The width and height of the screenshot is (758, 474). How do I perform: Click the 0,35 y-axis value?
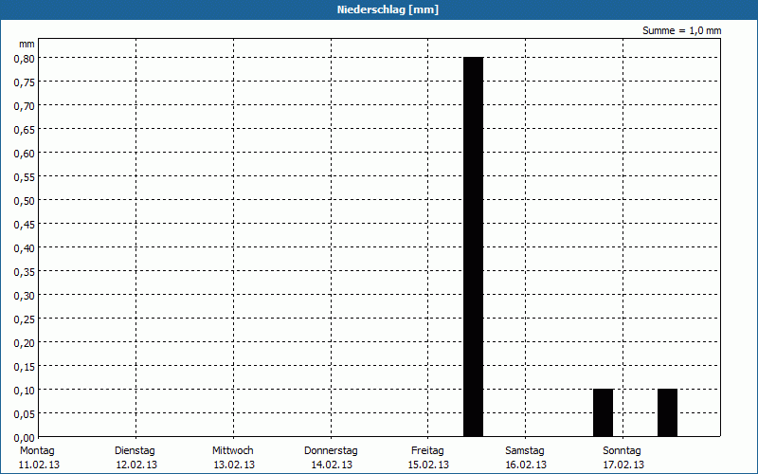click(25, 272)
